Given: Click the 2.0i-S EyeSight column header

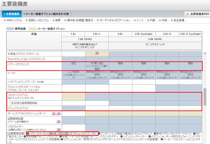Looking at the screenshot, I should pyautogui.click(x=190, y=34).
